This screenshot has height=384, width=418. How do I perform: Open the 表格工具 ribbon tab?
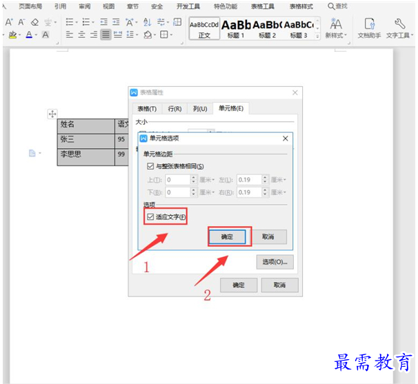(x=263, y=6)
